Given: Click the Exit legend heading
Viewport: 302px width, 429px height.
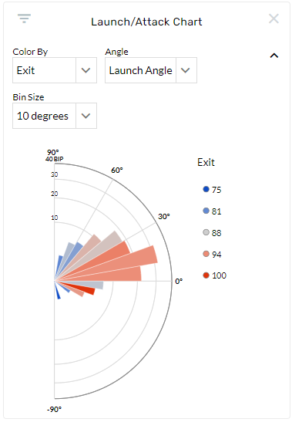Looking at the screenshot, I should click(206, 162).
